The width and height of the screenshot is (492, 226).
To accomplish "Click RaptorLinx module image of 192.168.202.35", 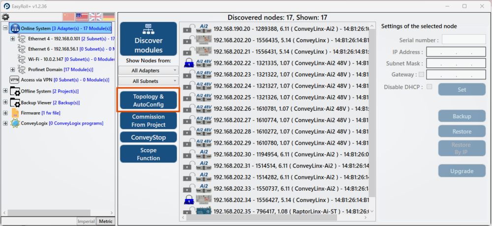I will 204,211.
